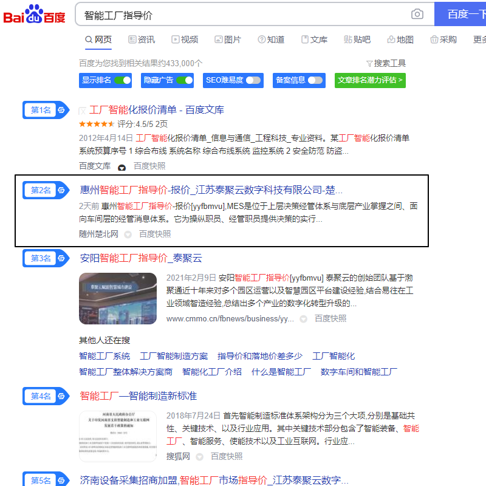Expand dropdown arrow next to www.cmmo.cn URL
Screen dimensions: 486x486
click(303, 319)
